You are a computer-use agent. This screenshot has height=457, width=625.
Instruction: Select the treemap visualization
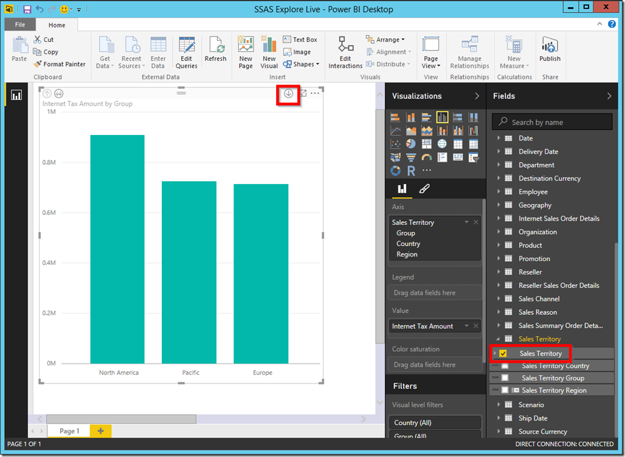tap(427, 144)
